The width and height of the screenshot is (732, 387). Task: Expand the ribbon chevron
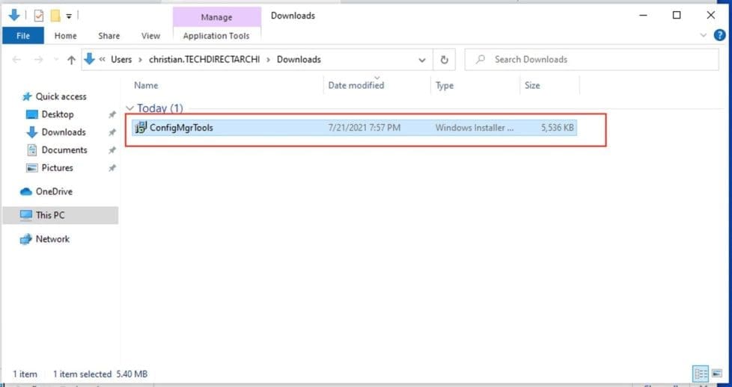pos(704,35)
